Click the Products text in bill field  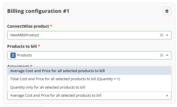coord(24,55)
